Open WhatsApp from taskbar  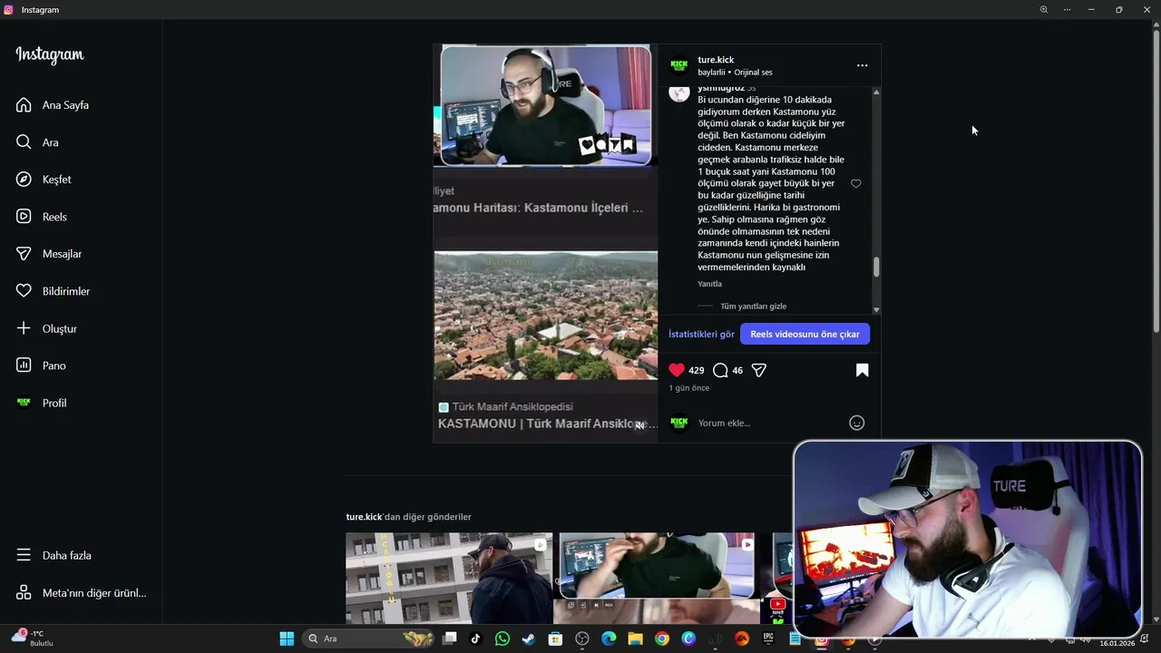click(502, 638)
